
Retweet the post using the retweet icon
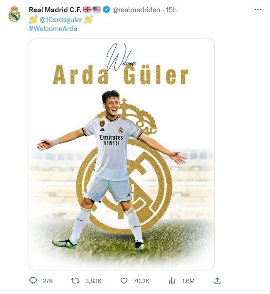click(75, 280)
